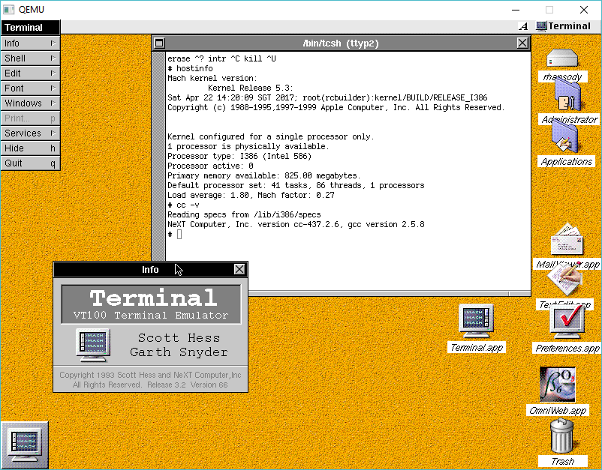The image size is (602, 470).
Task: Open the Applications folder icon
Action: 564,137
